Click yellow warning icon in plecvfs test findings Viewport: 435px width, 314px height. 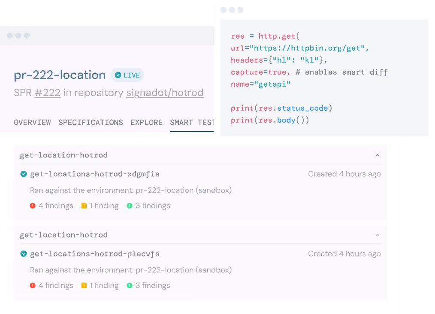tap(84, 286)
